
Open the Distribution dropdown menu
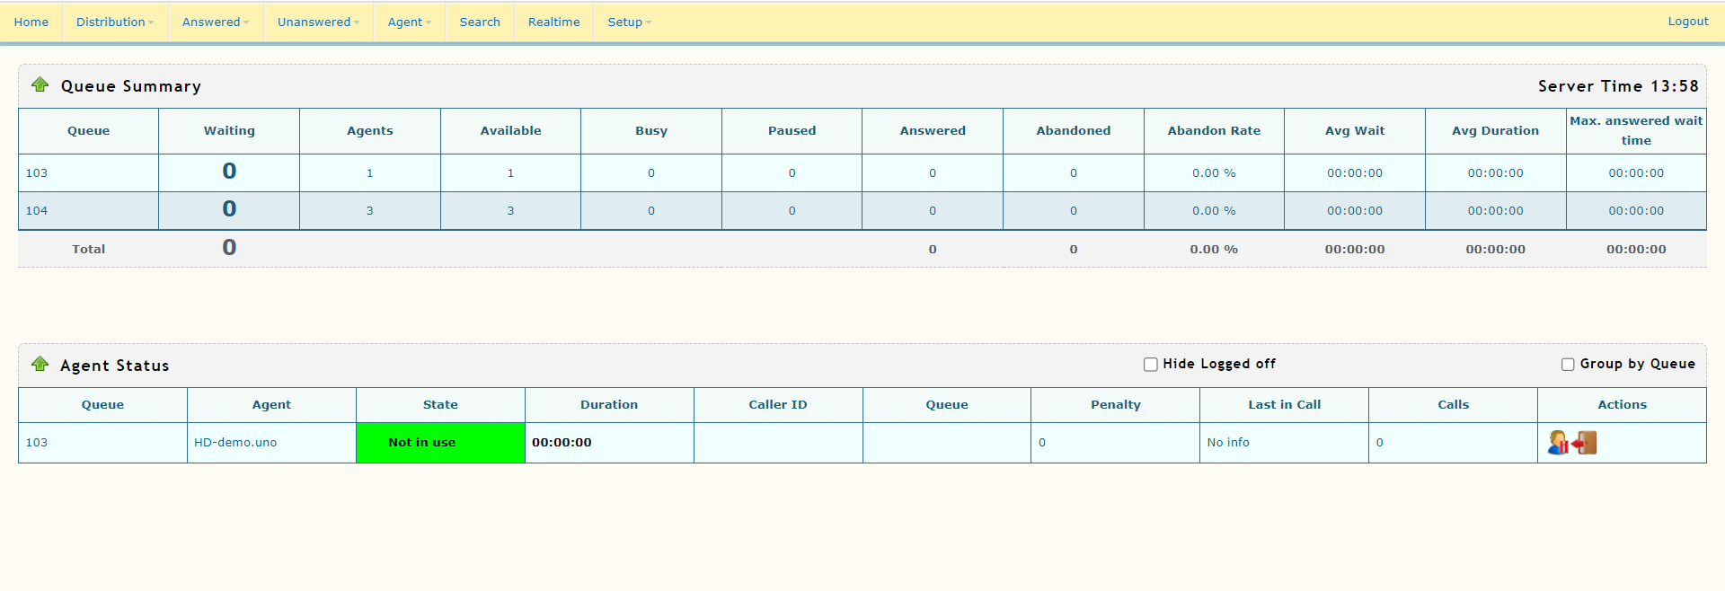114,22
